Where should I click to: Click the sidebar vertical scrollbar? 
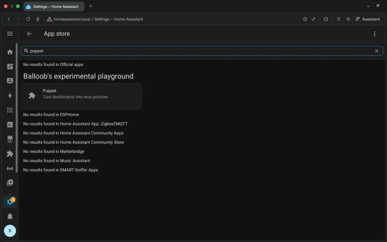coord(17,108)
